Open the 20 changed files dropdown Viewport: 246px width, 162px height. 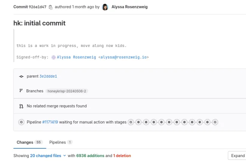pos(45,156)
